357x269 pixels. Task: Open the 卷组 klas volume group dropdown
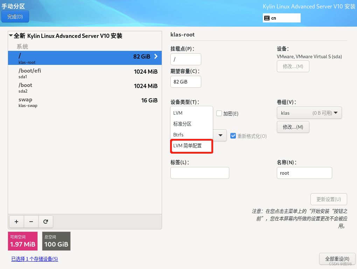(309, 113)
